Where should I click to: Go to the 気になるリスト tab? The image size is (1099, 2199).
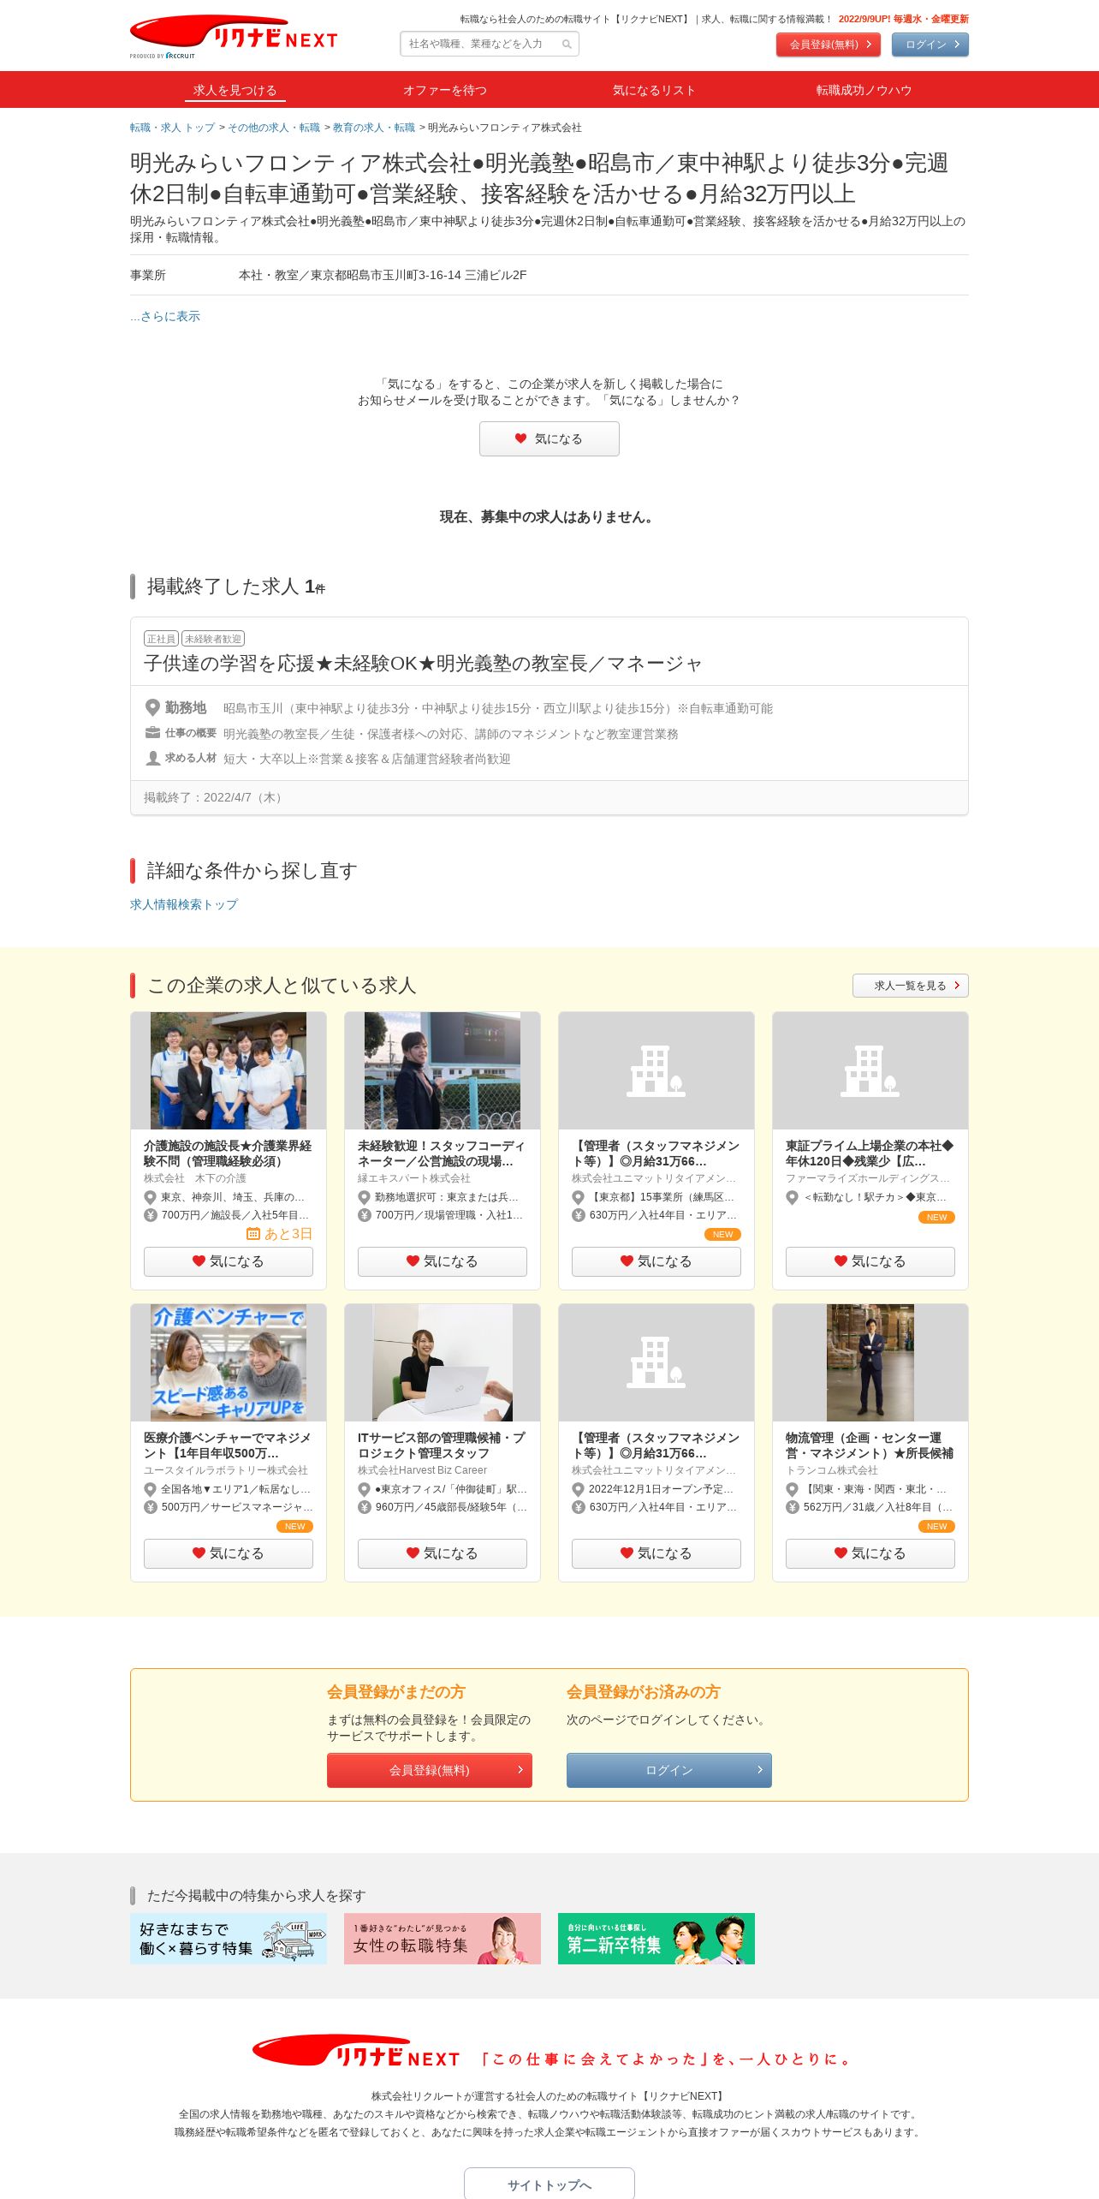point(655,90)
